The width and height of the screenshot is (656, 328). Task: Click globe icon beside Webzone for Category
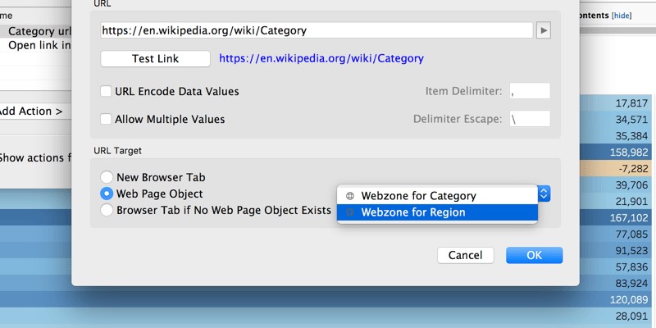pyautogui.click(x=350, y=196)
